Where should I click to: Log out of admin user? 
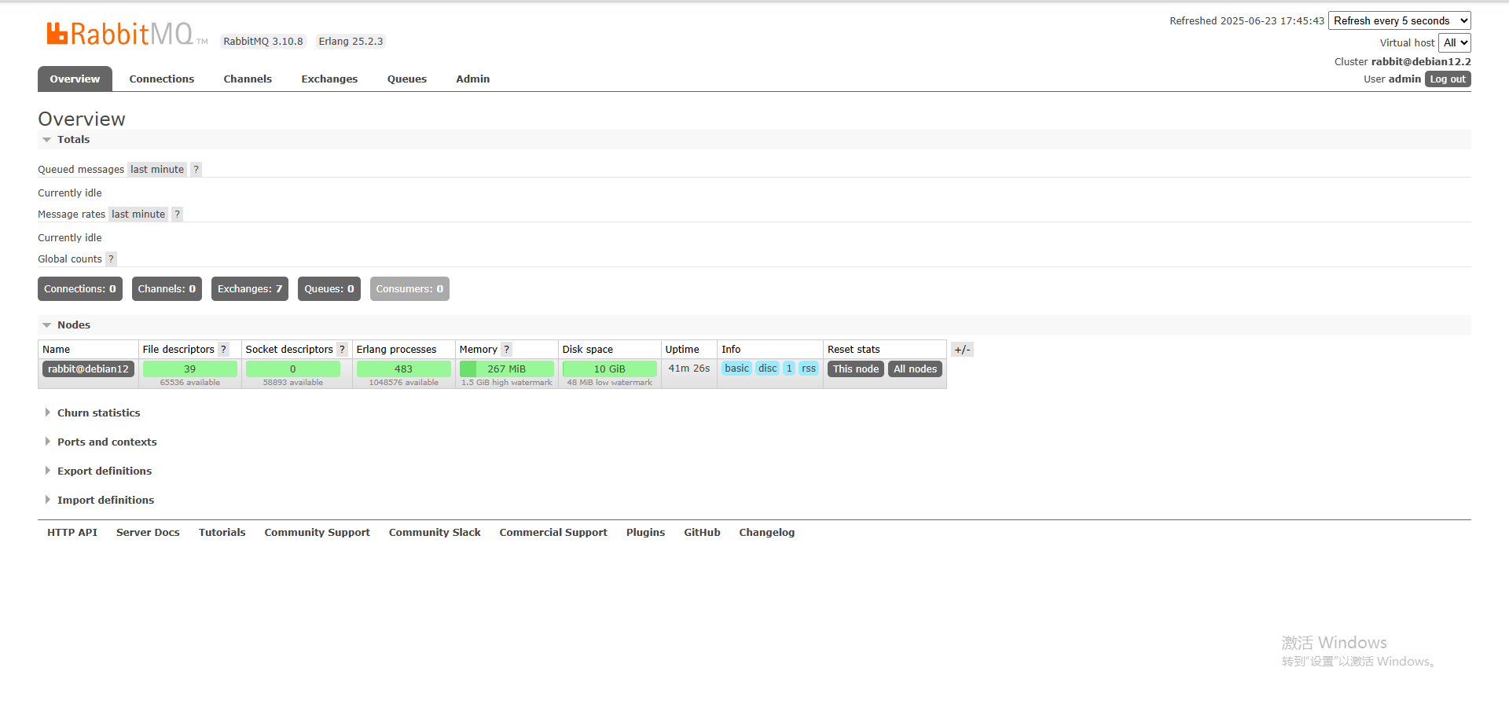(1448, 79)
